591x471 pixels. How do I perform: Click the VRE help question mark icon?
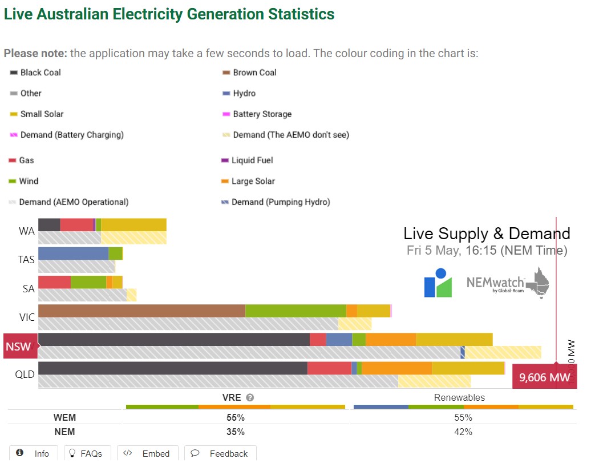[x=250, y=397]
